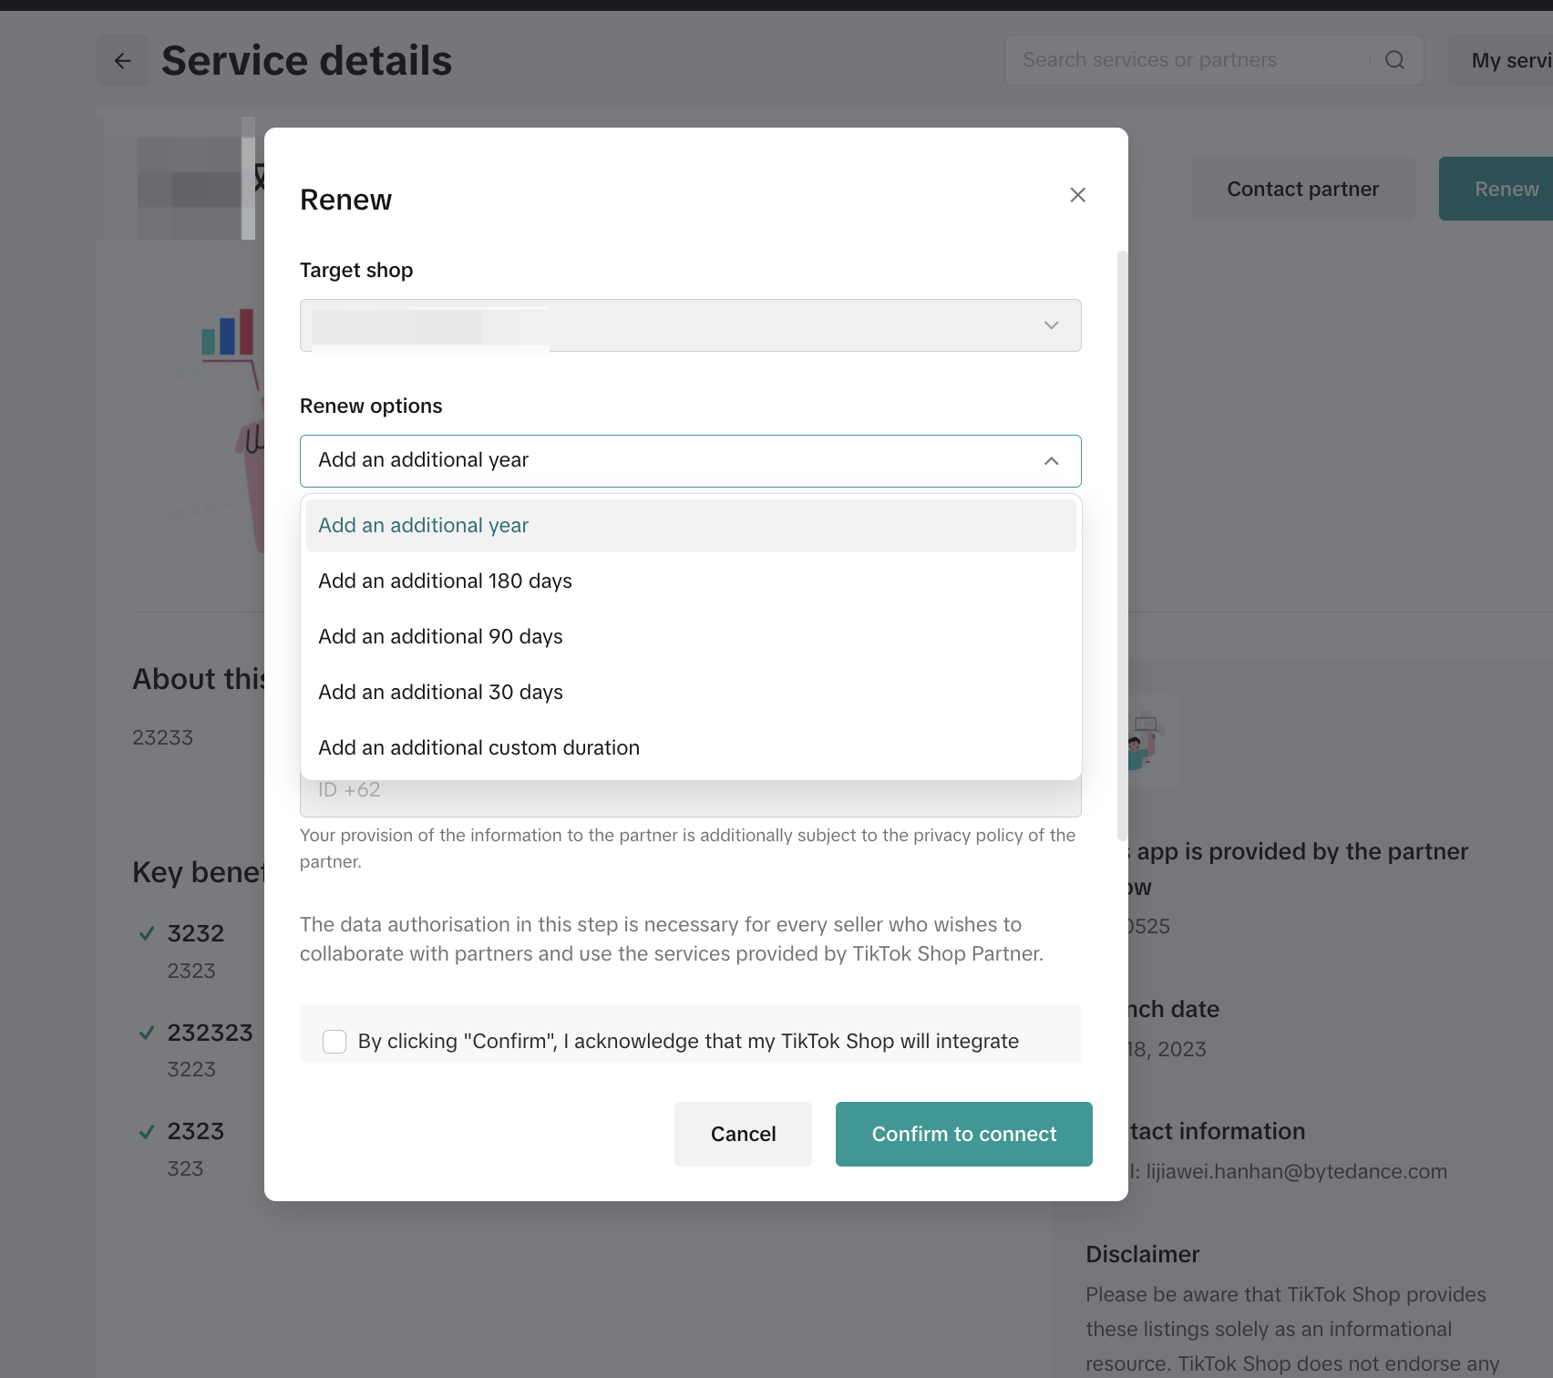1553x1378 pixels.
Task: Close the Renew dialog with X icon
Action: pos(1077,195)
